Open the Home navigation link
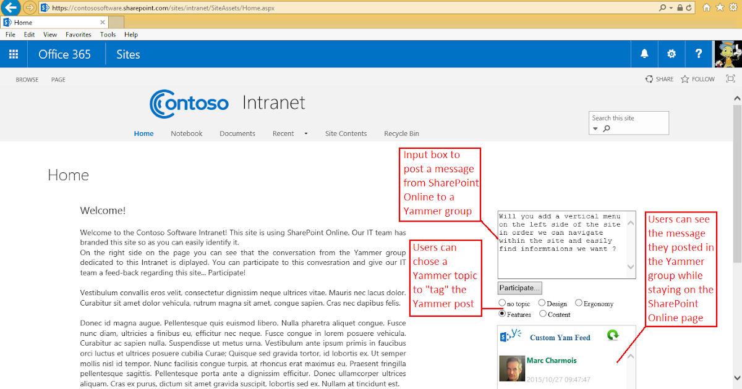Viewport: 742px width, 389px height. 144,133
